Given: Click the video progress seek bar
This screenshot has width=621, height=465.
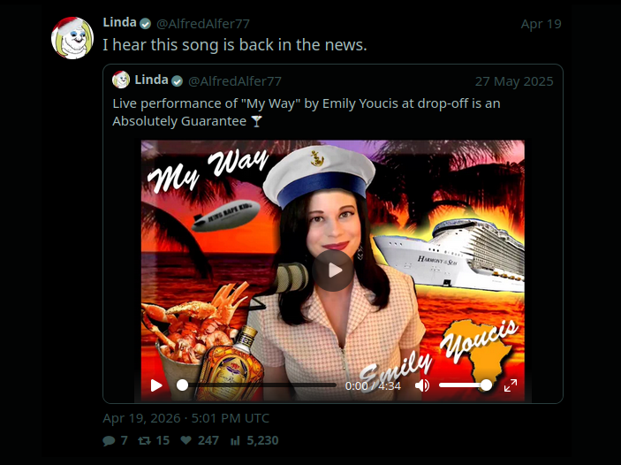Looking at the screenshot, I should point(258,385).
